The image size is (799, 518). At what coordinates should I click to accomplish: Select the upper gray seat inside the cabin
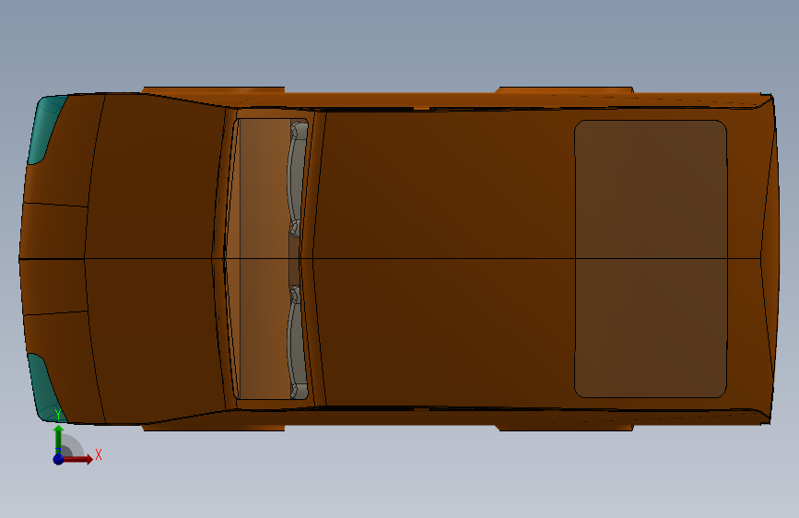tap(297, 179)
